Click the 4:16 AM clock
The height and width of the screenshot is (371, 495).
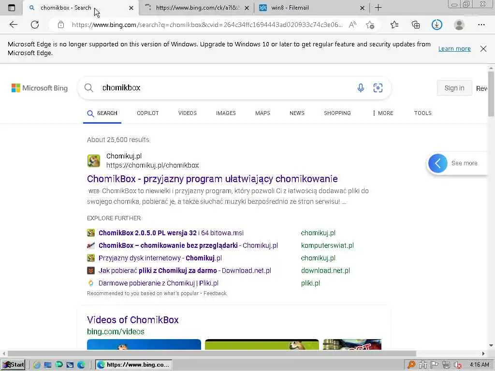479,365
